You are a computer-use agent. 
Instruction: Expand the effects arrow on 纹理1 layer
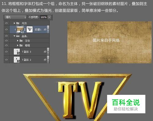click(48, 29)
